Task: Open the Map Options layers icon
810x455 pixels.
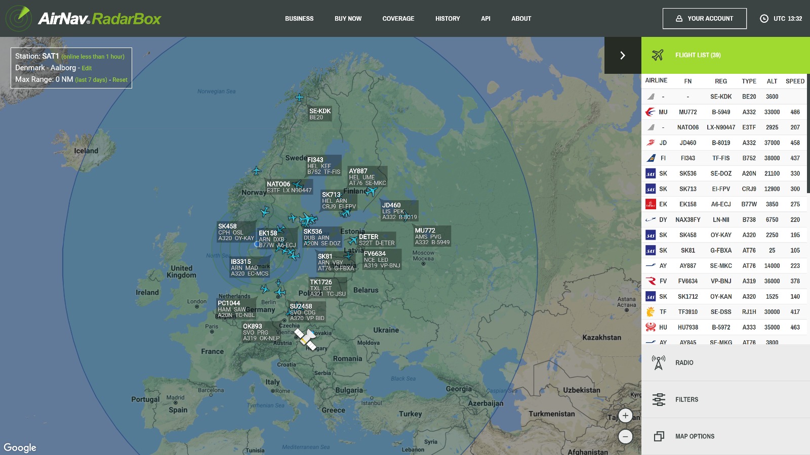Action: point(659,436)
